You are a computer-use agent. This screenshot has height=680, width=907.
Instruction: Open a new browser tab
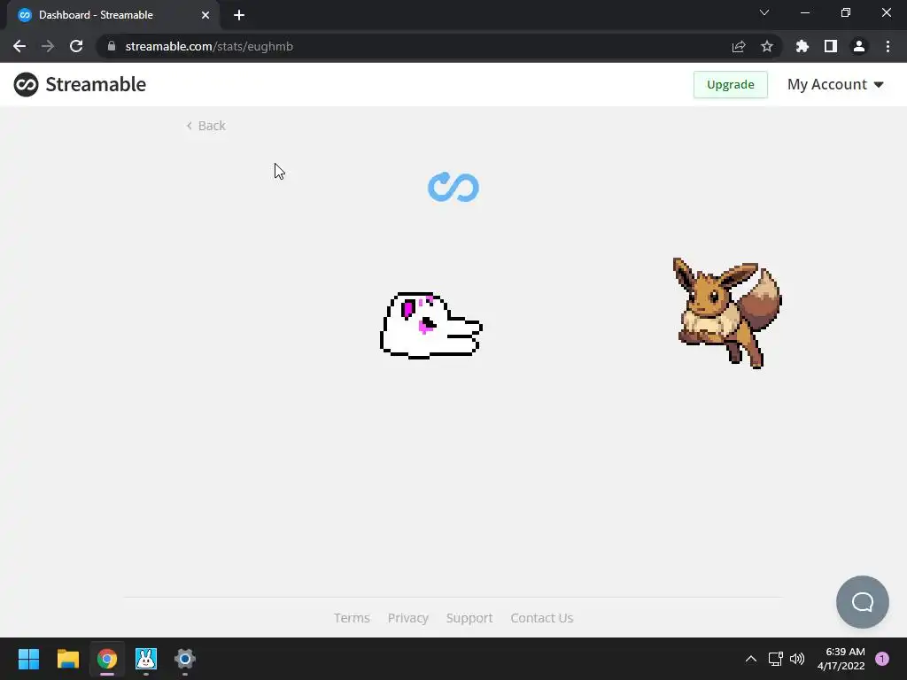pos(239,15)
